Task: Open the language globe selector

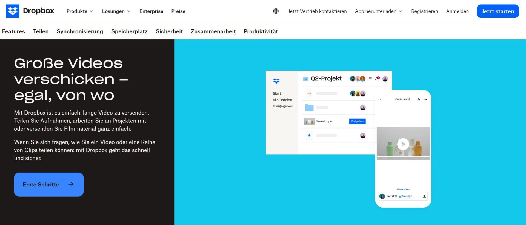Action: pos(276,11)
